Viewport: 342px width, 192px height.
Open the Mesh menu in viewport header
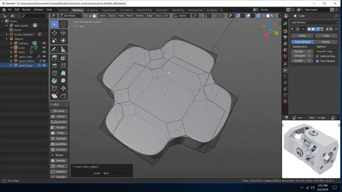[x=129, y=16]
